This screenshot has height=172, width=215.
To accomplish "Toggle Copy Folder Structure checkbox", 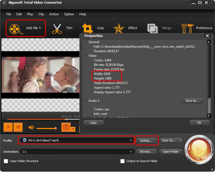I will [x=6, y=161].
